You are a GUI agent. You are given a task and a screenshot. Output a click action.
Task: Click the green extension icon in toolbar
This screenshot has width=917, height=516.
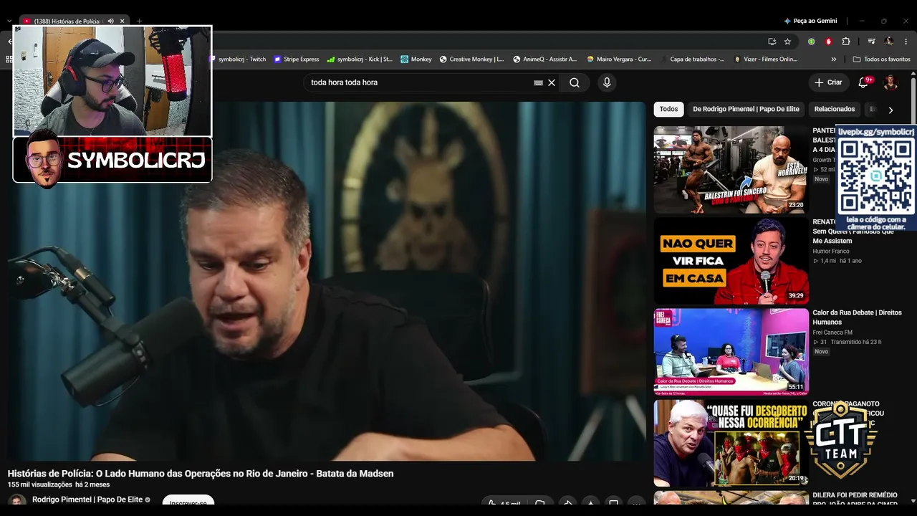811,42
